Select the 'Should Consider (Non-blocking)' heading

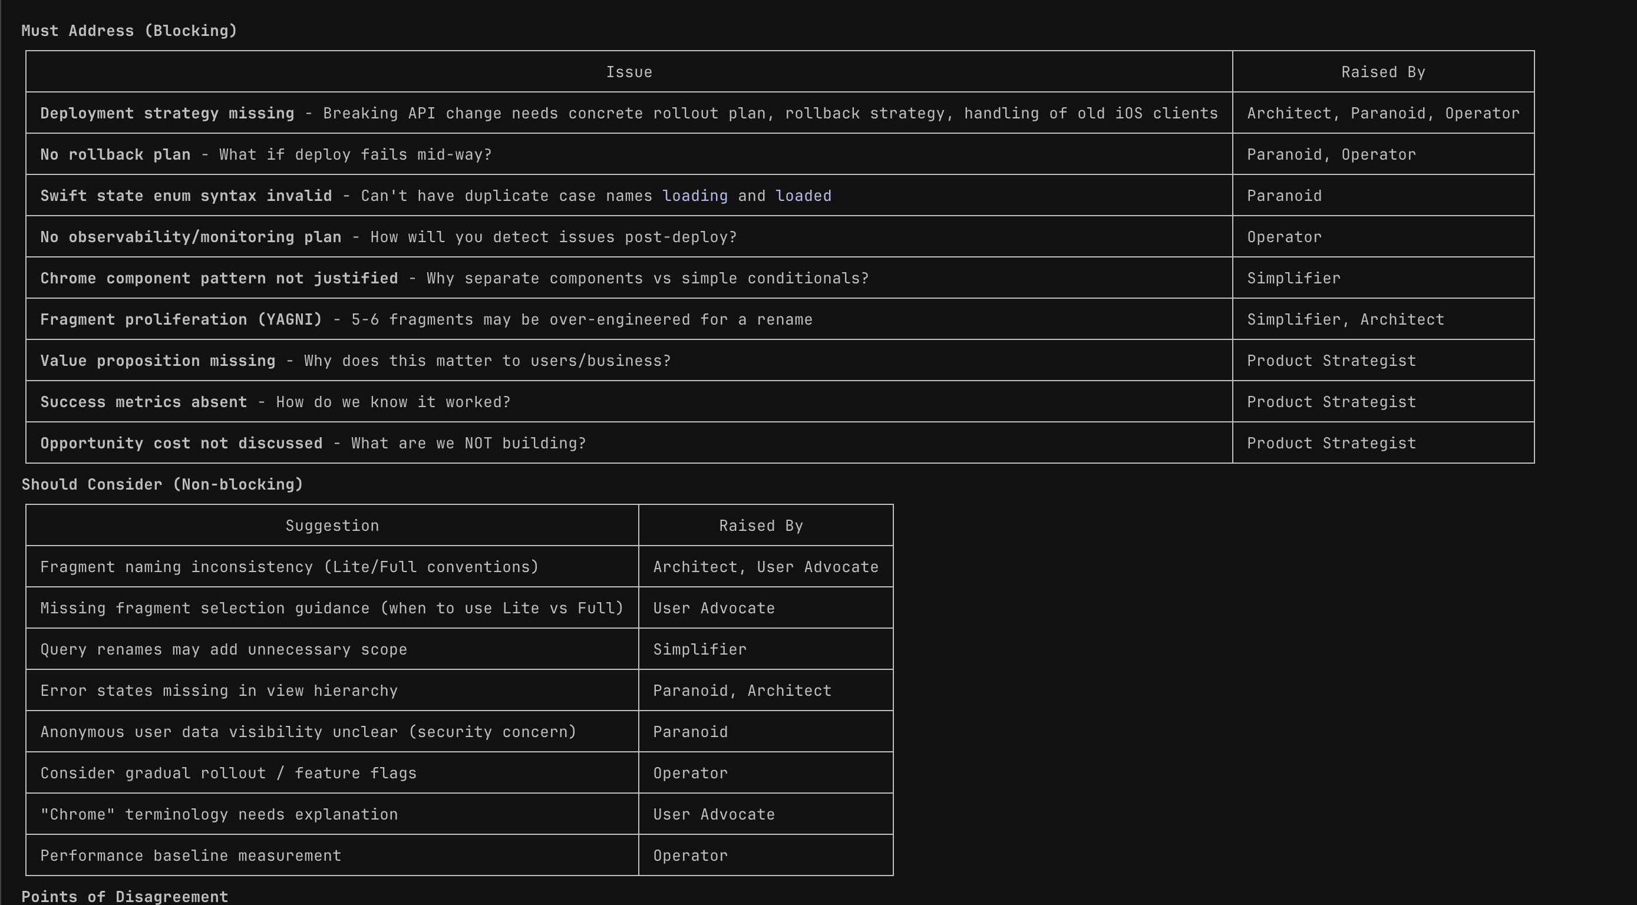coord(162,484)
